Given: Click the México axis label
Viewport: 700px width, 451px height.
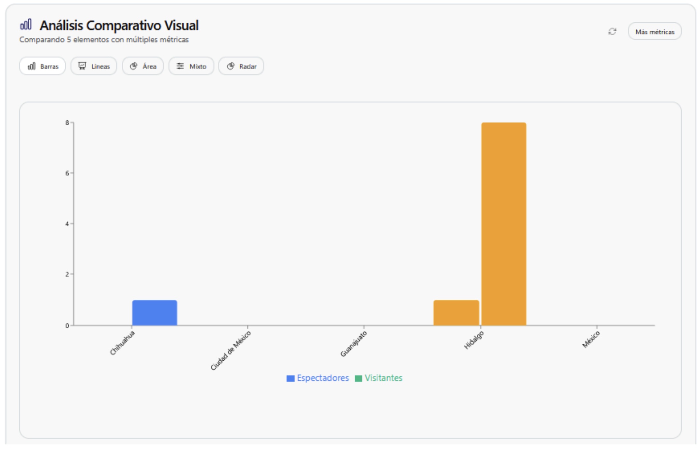Looking at the screenshot, I should 591,340.
